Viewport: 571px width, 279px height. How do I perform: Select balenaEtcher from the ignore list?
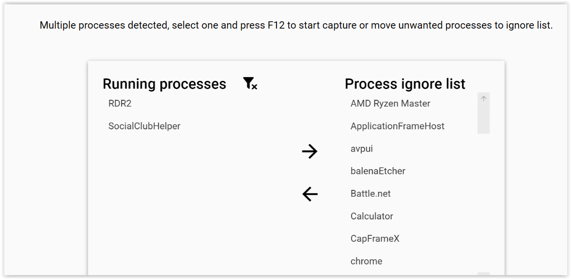pyautogui.click(x=378, y=171)
